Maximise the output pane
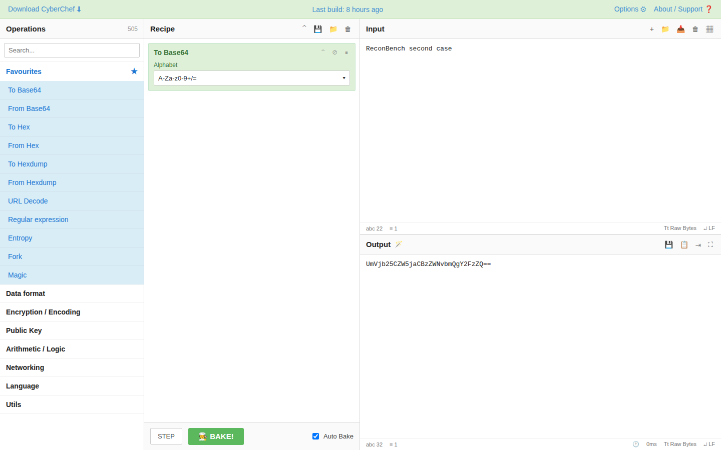Screen dimensions: 721x450 tap(710, 244)
